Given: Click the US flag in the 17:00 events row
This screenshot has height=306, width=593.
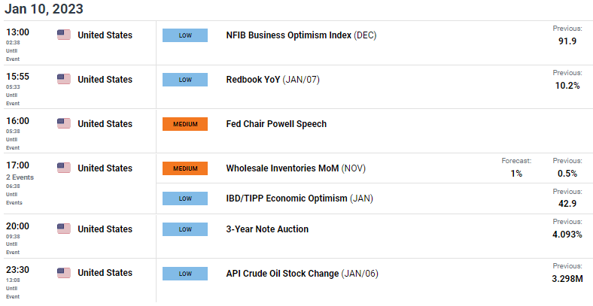Looking at the screenshot, I should [64, 168].
